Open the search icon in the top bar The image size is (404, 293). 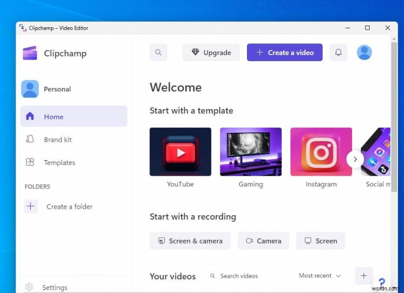(158, 52)
